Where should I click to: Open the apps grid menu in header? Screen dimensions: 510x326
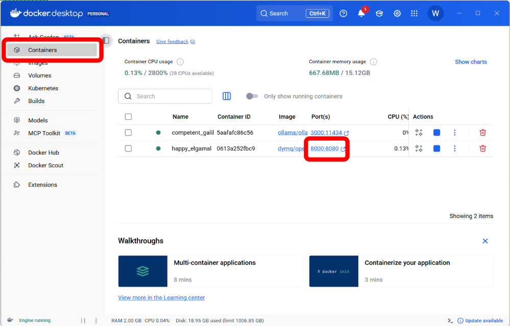414,14
